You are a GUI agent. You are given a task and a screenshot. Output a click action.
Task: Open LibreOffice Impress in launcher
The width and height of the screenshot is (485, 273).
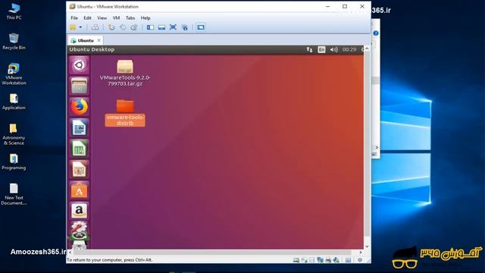pos(79,169)
